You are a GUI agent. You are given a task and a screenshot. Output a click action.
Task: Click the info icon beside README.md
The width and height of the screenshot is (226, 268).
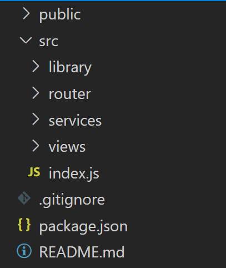click(24, 251)
